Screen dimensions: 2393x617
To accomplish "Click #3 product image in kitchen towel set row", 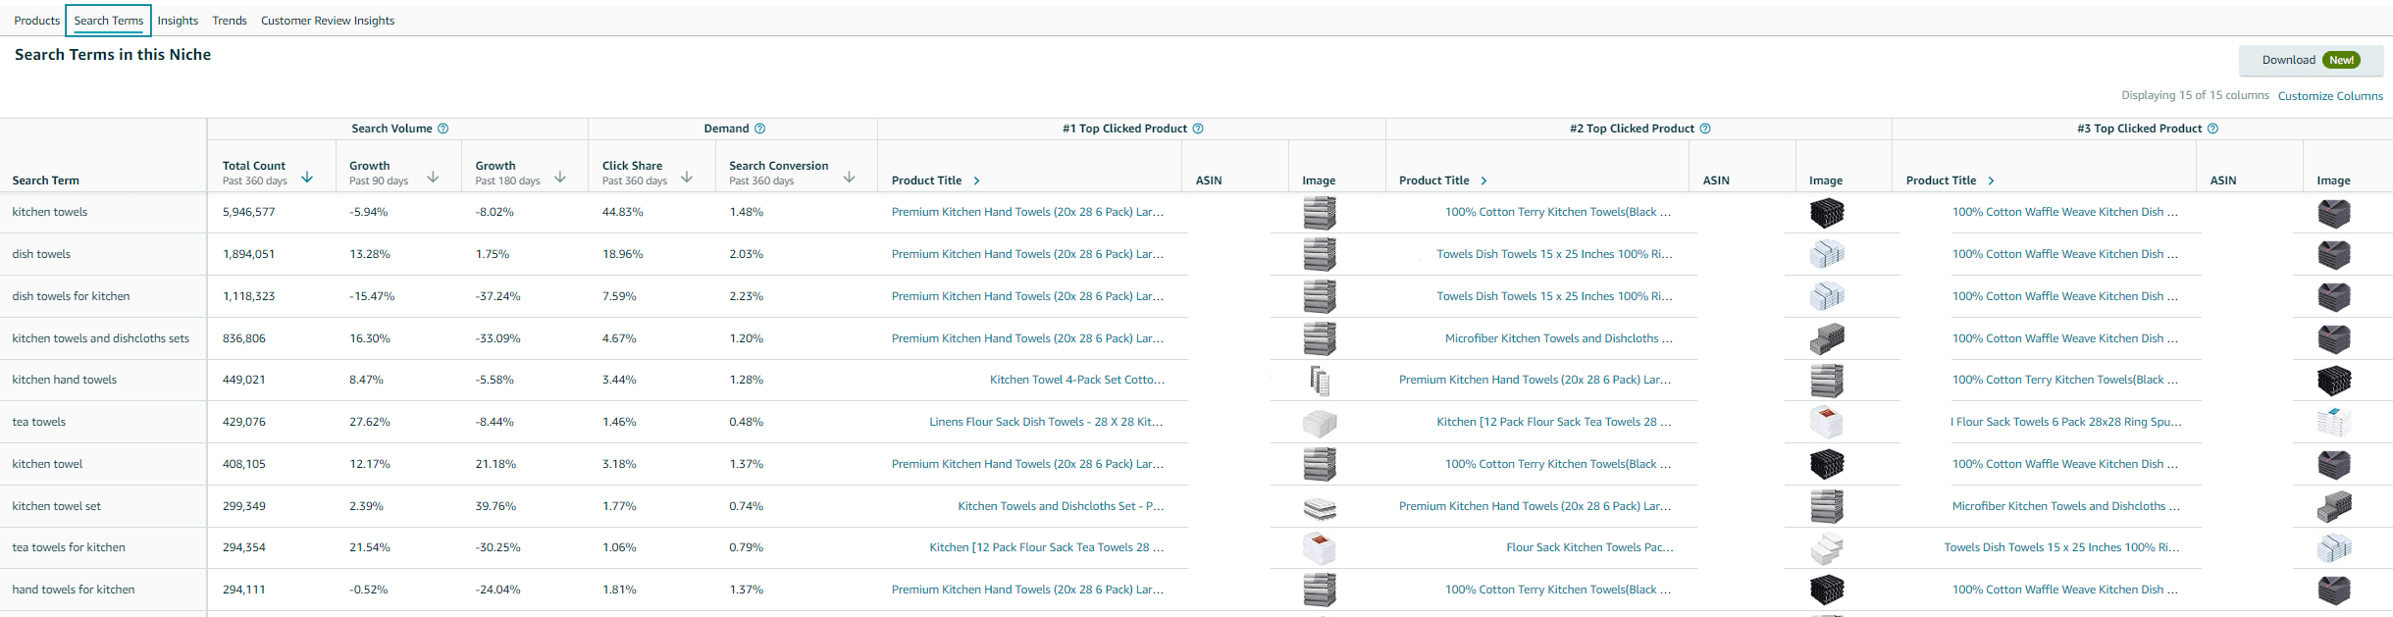I will (x=2333, y=506).
